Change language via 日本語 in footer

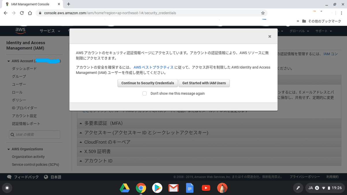(x=56, y=177)
